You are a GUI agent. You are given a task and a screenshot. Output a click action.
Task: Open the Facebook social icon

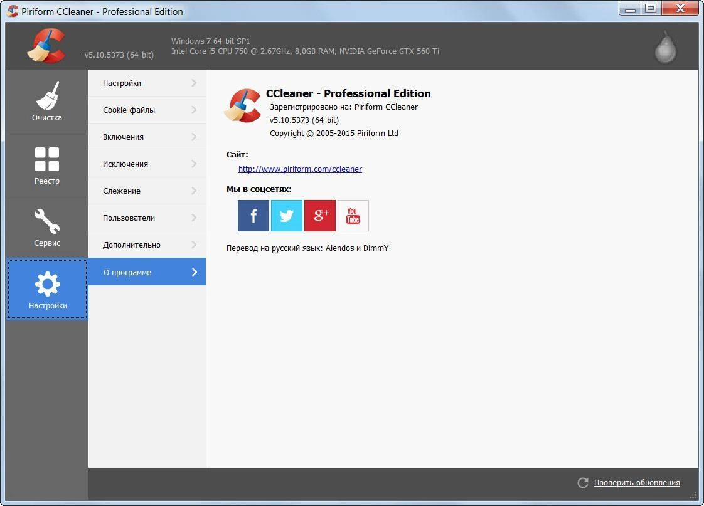pyautogui.click(x=253, y=216)
